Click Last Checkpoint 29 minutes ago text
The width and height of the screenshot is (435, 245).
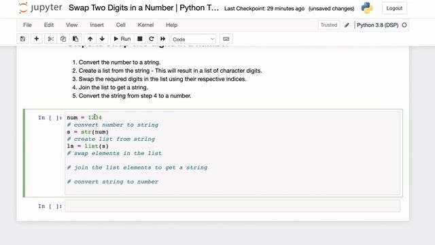[264, 9]
